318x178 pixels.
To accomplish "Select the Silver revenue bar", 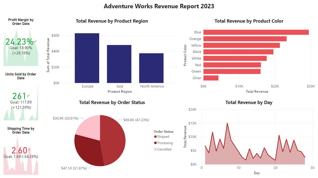I will [x=211, y=78].
